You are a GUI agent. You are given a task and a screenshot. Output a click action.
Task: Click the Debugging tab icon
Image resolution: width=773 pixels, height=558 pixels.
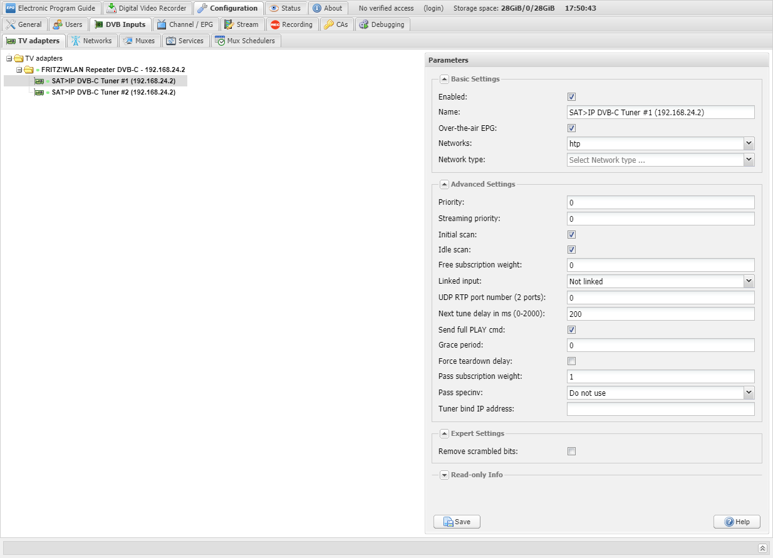tap(364, 24)
